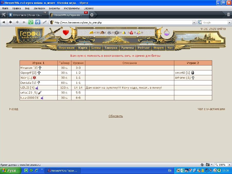This screenshot has height=174, width=232.
Task: Click the Rewind navigation button
Action: (x=4, y=22)
